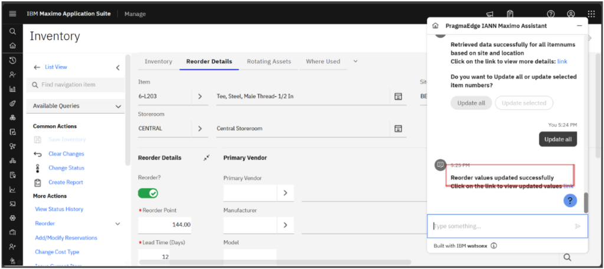Screen dimensions: 604x269
Task: Click the magnifier icon below the chat
Action: click(567, 257)
